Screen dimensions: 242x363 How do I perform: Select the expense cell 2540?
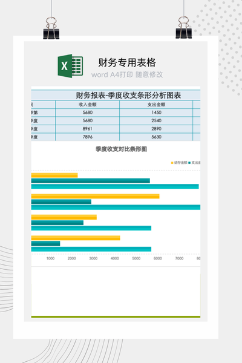pyautogui.click(x=156, y=120)
